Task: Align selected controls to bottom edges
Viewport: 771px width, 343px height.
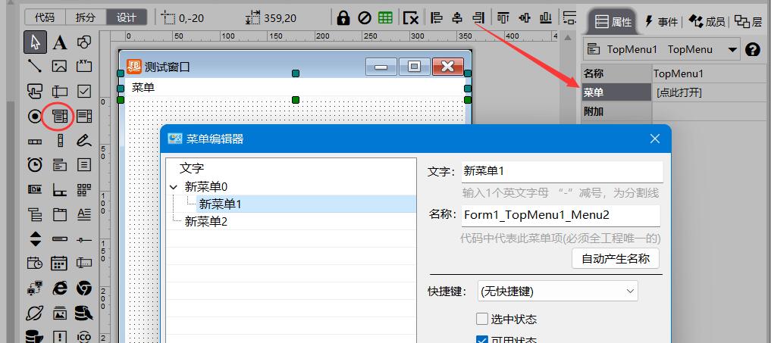Action: [x=546, y=18]
